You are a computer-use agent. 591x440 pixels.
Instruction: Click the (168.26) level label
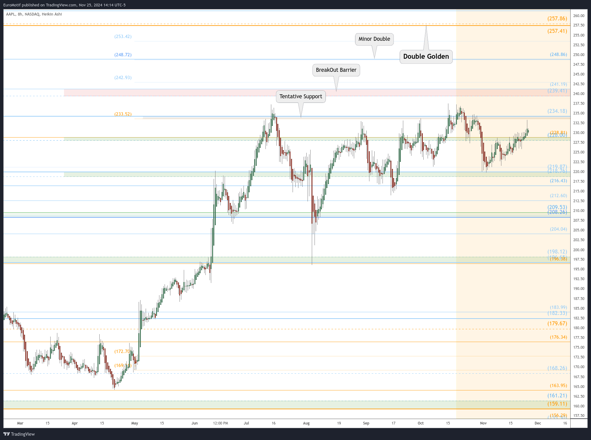pyautogui.click(x=557, y=368)
